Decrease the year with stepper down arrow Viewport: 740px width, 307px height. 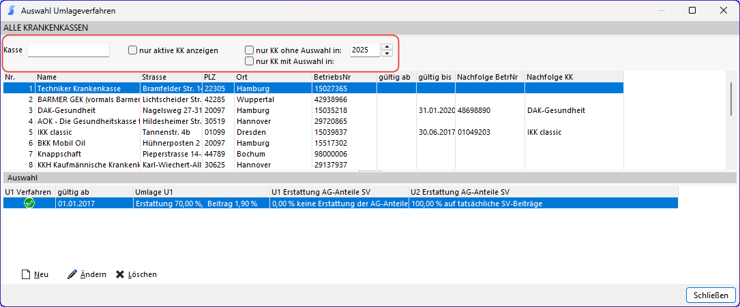(x=387, y=52)
